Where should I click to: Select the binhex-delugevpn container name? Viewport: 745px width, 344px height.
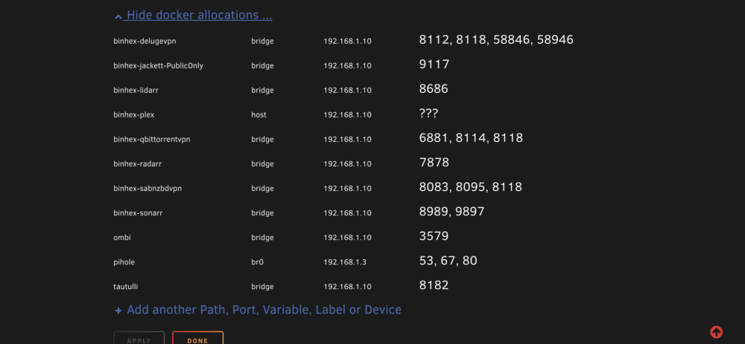pyautogui.click(x=145, y=41)
